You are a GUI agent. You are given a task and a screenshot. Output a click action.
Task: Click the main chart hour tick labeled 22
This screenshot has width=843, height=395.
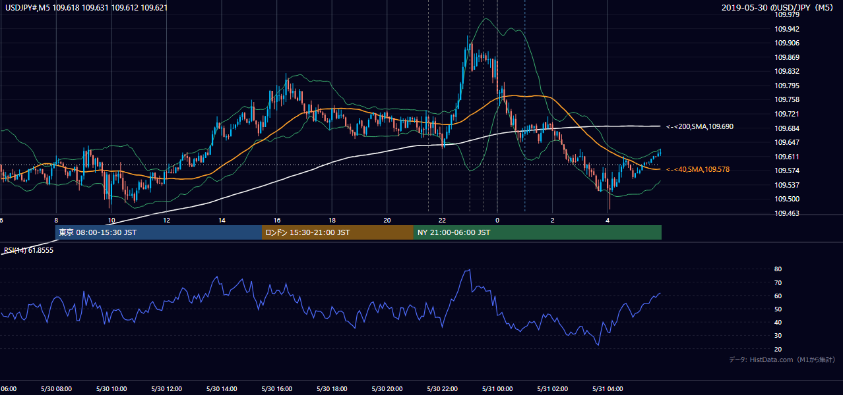[442, 220]
